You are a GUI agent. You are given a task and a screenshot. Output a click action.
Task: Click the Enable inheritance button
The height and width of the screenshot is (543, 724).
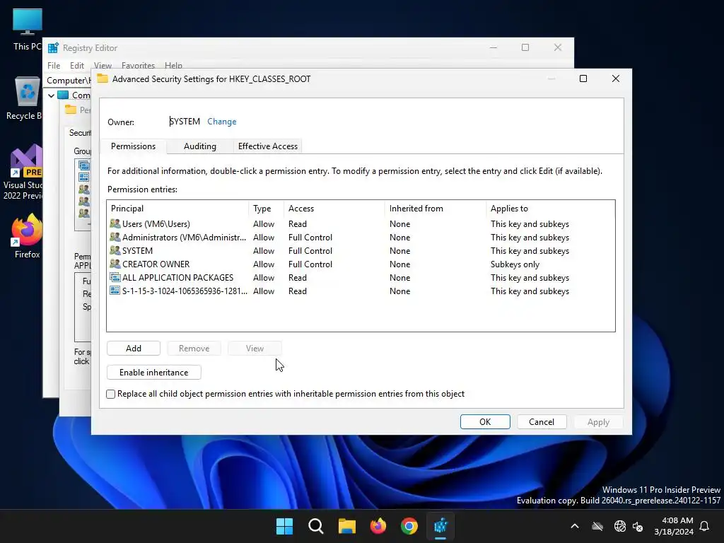[153, 372]
